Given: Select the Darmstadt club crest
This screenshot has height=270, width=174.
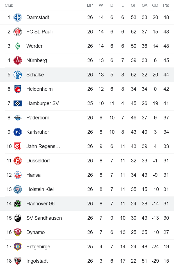Looking at the screenshot, I should 17,17.
